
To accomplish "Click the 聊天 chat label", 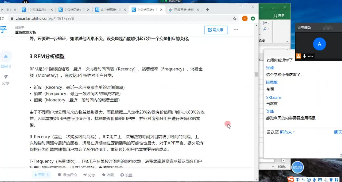I will (338, 132).
